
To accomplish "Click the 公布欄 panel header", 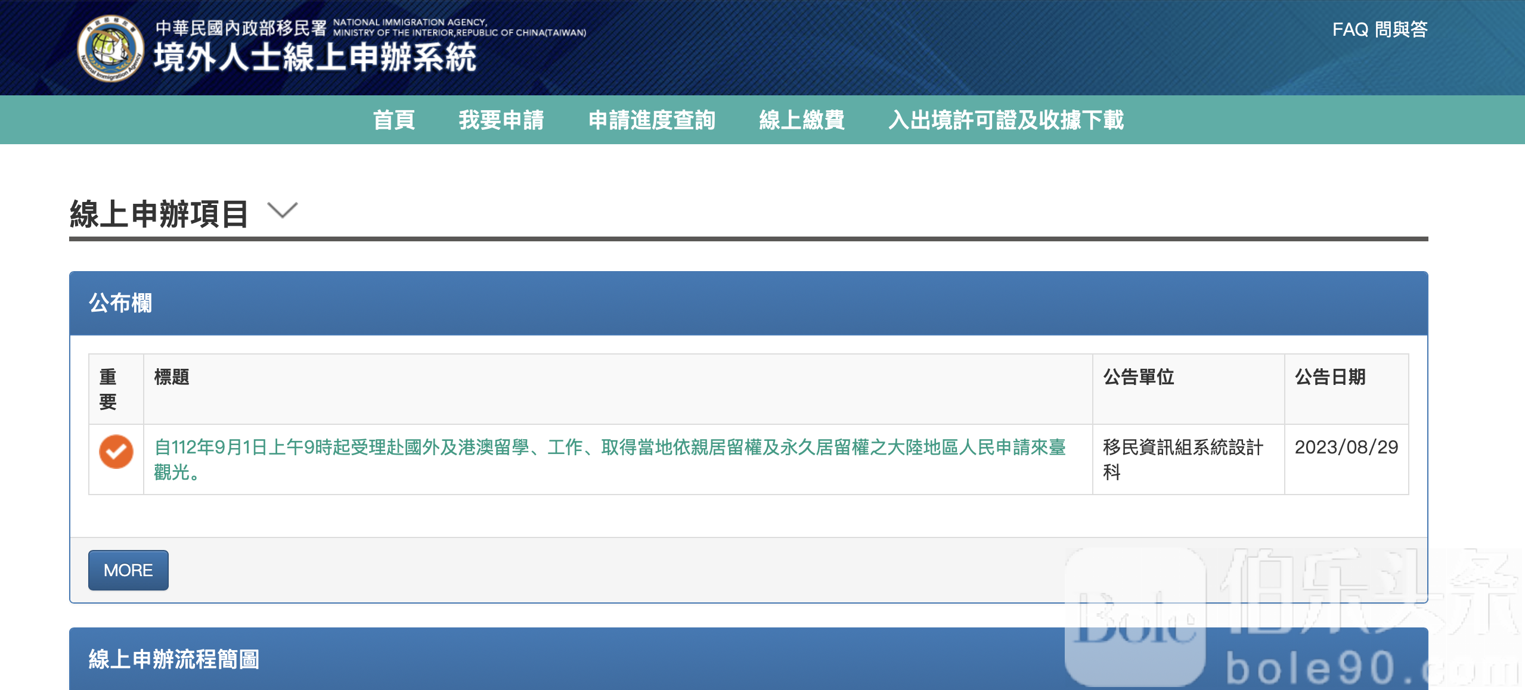I will coord(120,303).
